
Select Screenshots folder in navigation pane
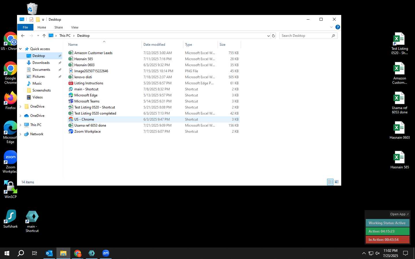coord(41,90)
